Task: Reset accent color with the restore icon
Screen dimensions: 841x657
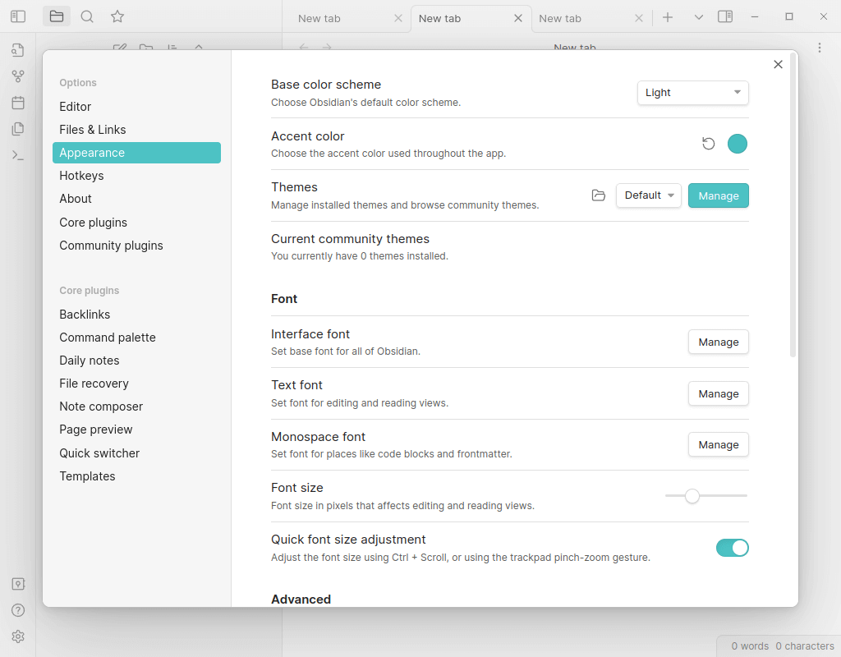Action: 709,145
